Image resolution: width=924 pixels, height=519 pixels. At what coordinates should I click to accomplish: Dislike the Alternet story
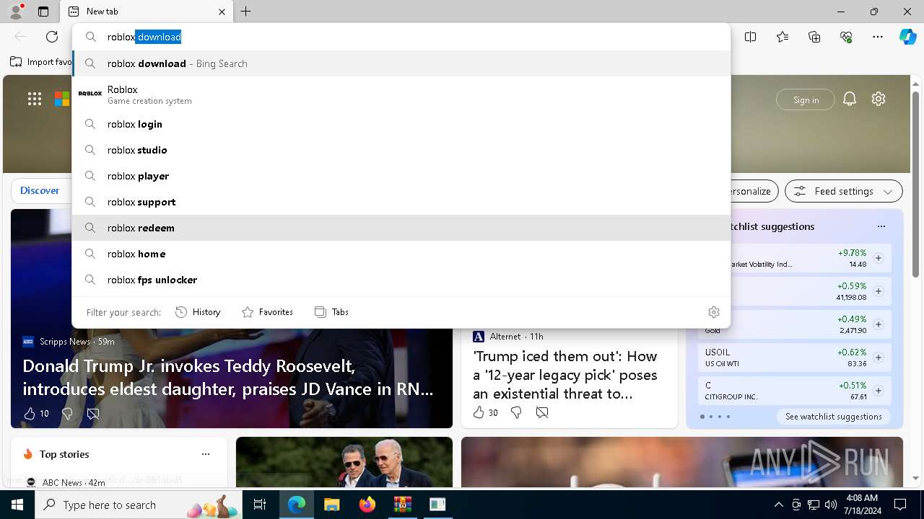516,412
